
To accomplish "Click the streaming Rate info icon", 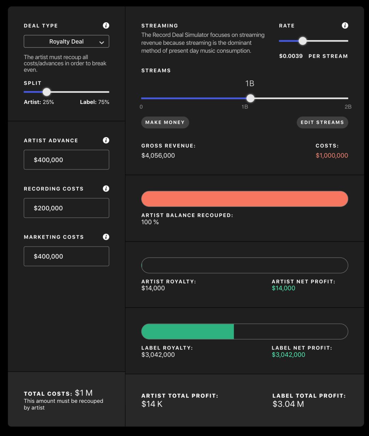I will pos(345,26).
